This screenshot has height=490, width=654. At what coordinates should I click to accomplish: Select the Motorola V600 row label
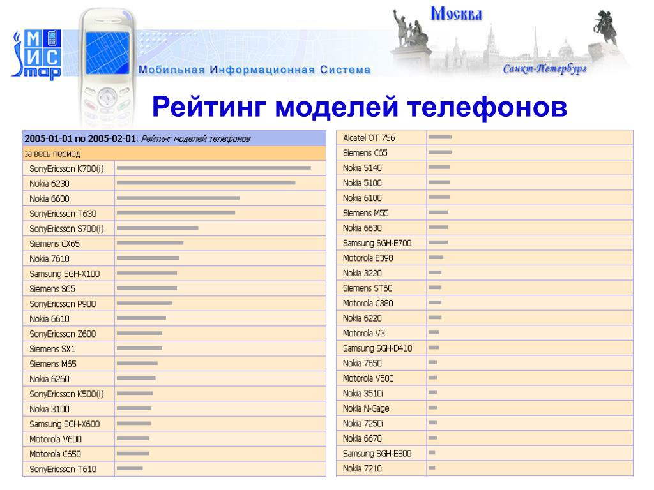pyautogui.click(x=56, y=439)
